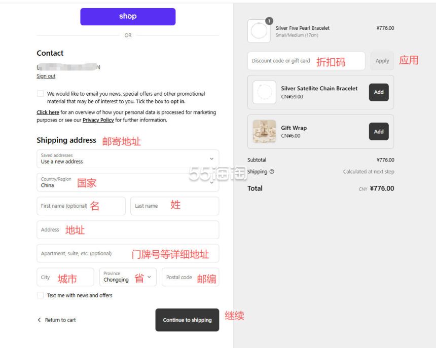Click the Sign out link
The image size is (436, 348).
(46, 76)
